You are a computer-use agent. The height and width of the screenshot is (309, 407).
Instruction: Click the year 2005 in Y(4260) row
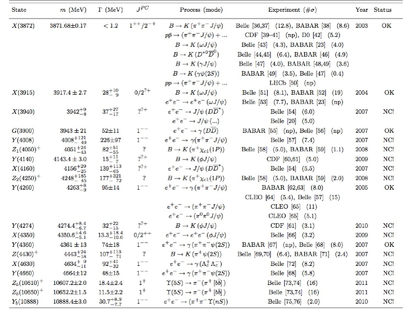[362, 188]
